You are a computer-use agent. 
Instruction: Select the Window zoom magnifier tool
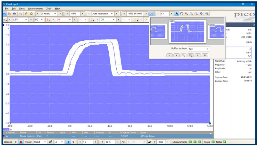[186, 14]
